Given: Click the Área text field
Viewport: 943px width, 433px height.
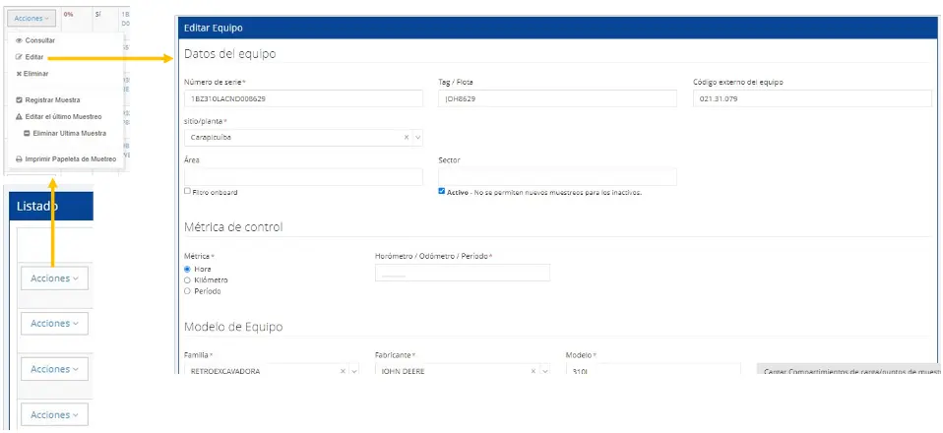Looking at the screenshot, I should coord(304,177).
